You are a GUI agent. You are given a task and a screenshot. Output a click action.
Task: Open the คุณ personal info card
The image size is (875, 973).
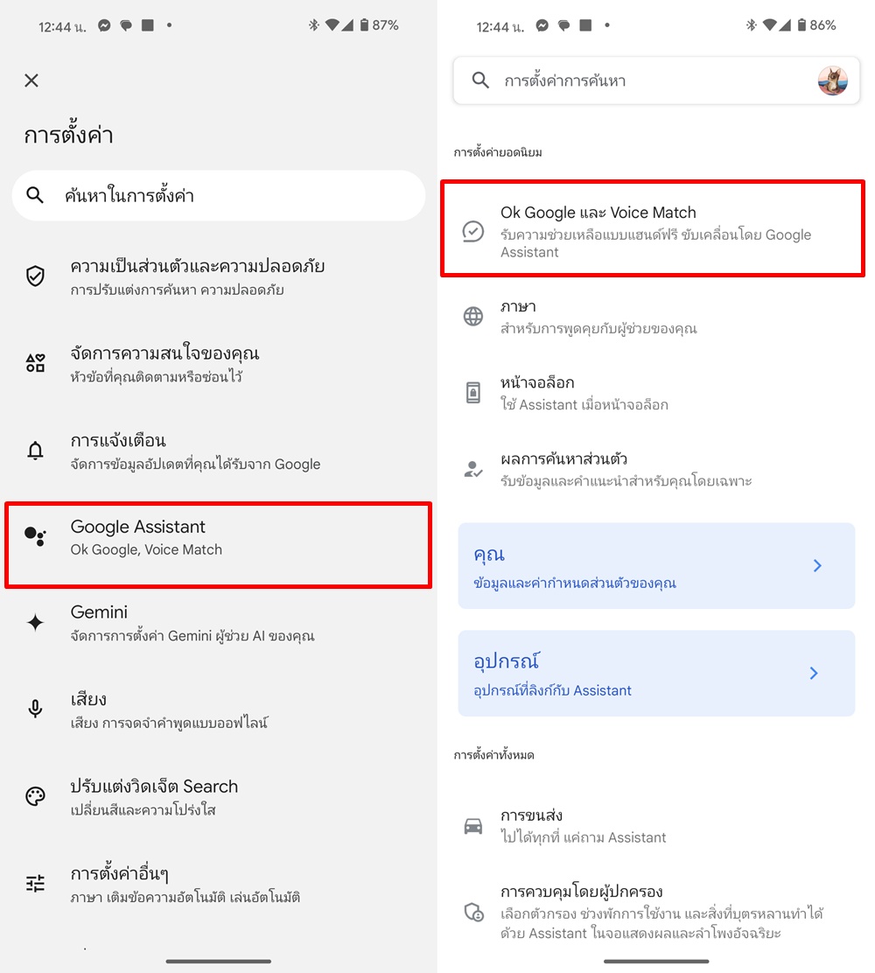[656, 565]
